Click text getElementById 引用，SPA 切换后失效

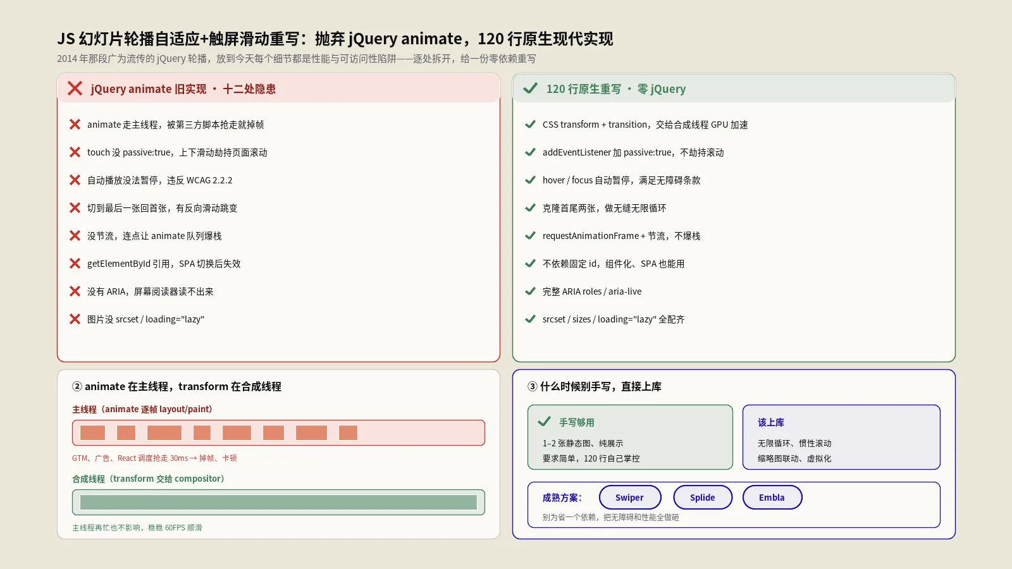click(164, 264)
